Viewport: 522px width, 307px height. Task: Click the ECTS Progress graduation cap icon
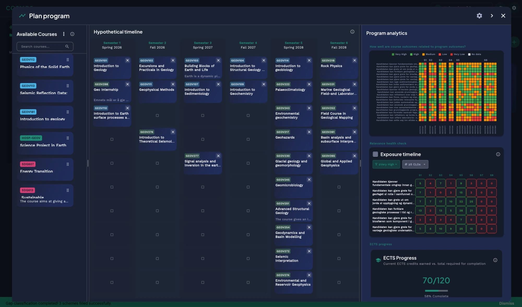click(378, 260)
